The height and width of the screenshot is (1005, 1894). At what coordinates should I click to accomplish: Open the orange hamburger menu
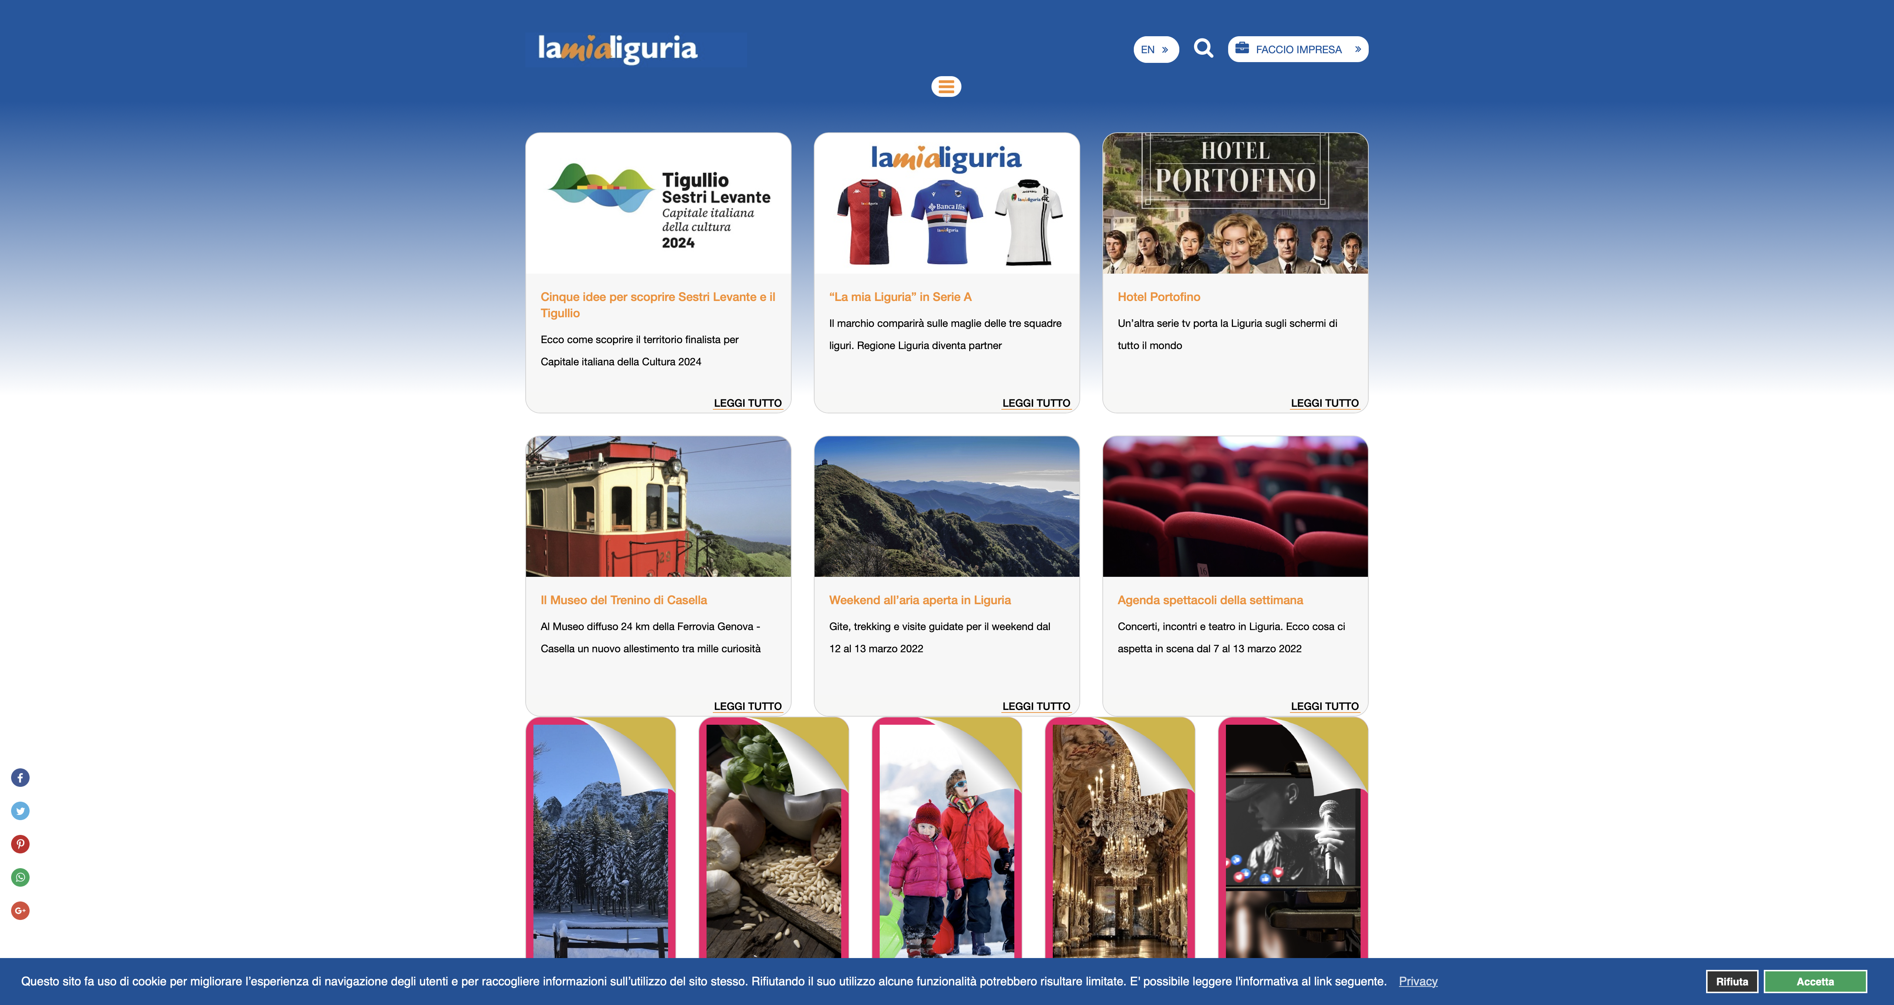click(x=946, y=87)
